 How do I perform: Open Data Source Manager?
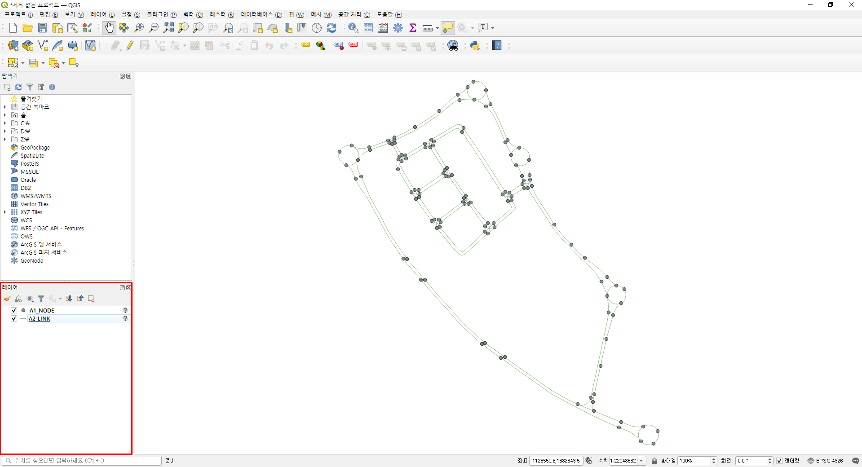pyautogui.click(x=13, y=45)
